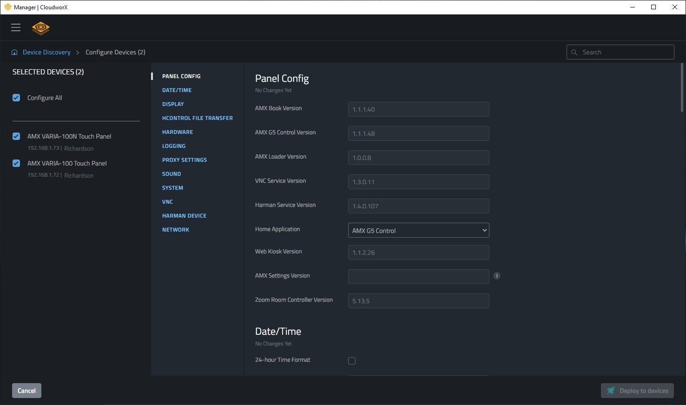The height and width of the screenshot is (405, 686).
Task: Click Harman Service Version field
Action: [418, 206]
